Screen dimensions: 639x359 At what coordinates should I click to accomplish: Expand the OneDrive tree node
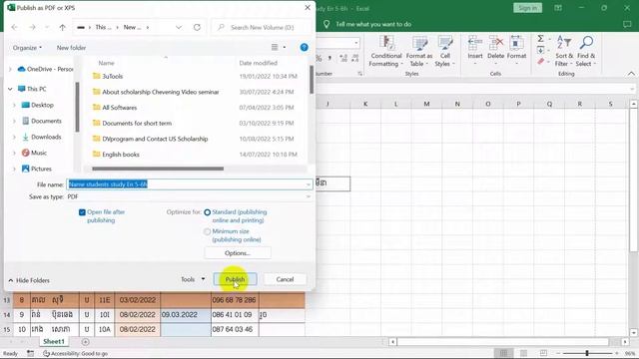(x=10, y=69)
